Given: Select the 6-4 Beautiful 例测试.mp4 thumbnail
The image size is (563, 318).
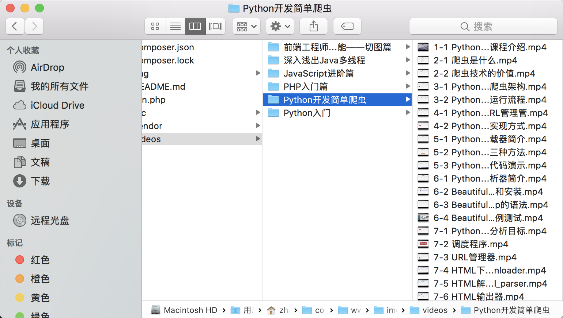Looking at the screenshot, I should tap(423, 218).
